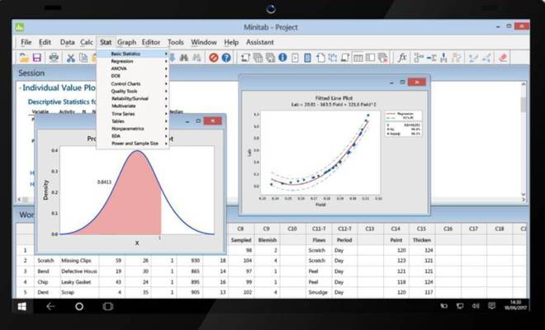Click the taskbar clock showing 14:30
545x330 pixels.
(x=516, y=305)
